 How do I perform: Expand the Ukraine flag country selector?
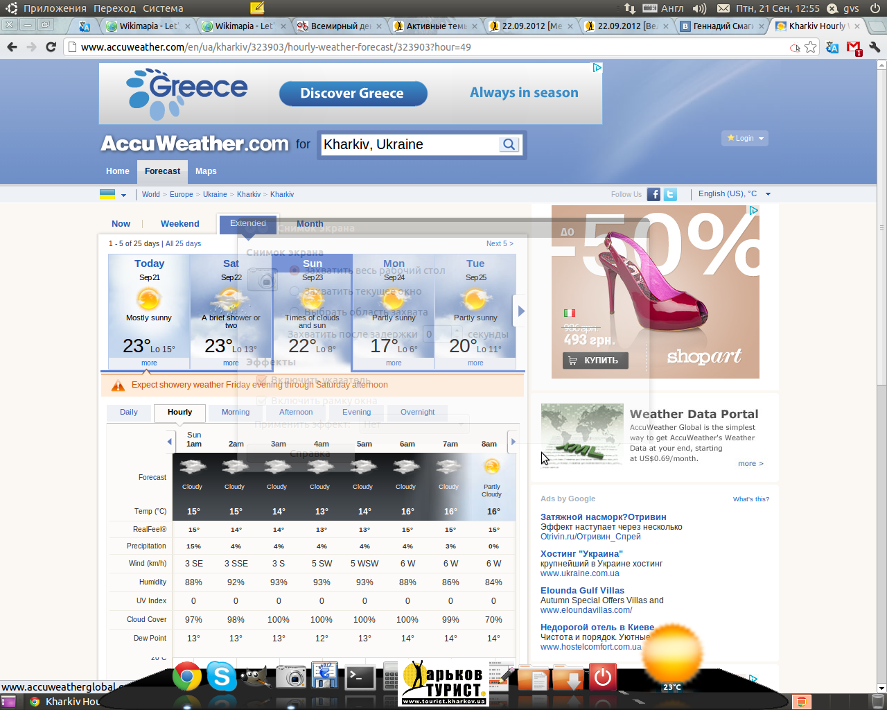click(x=113, y=194)
